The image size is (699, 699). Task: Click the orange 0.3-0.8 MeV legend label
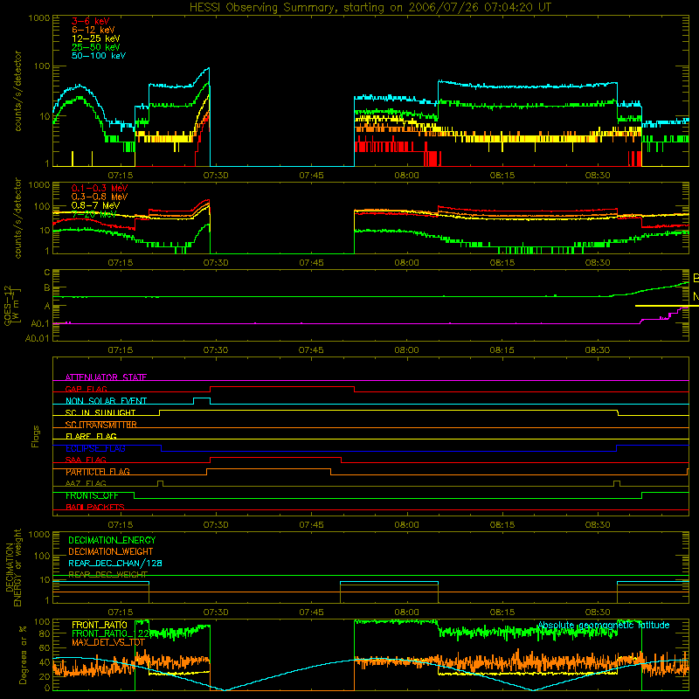pos(100,197)
